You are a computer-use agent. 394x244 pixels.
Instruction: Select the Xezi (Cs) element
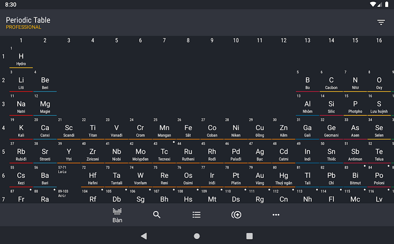[21, 176]
